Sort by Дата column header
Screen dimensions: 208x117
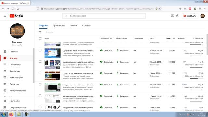coord(152,38)
